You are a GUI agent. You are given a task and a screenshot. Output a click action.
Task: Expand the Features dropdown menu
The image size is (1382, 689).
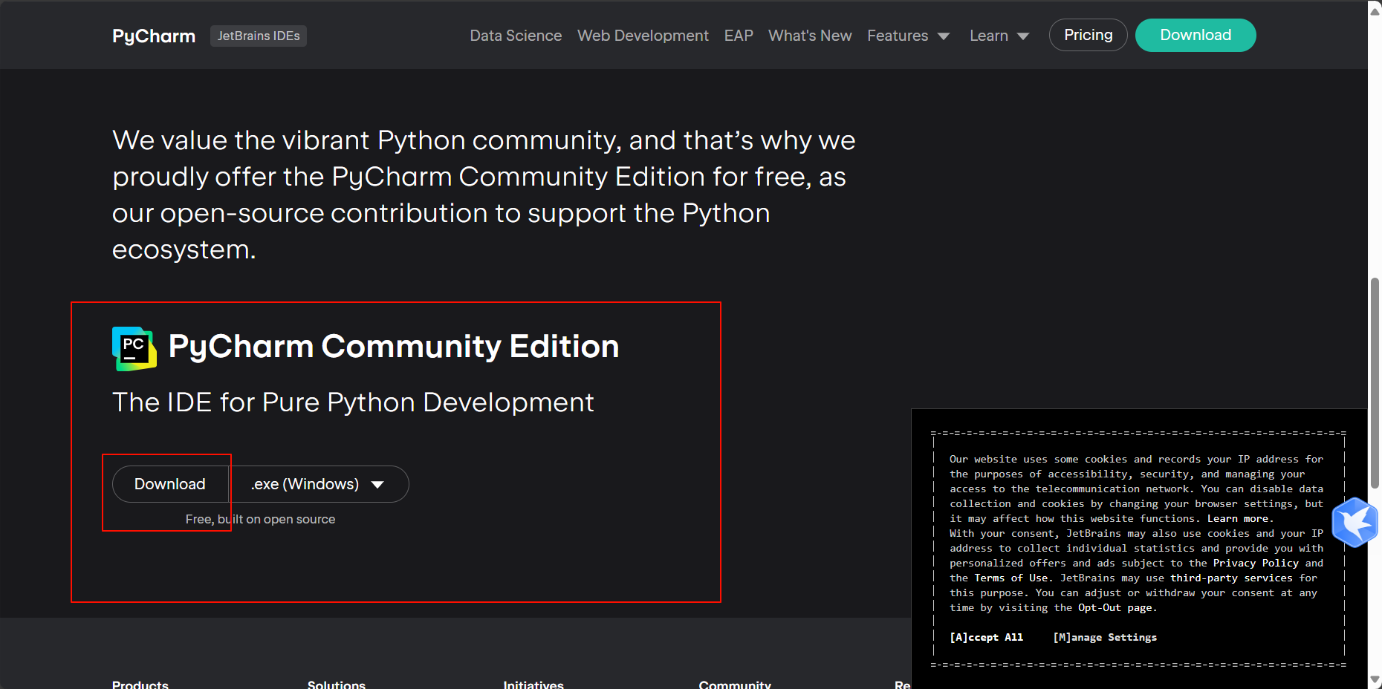(908, 36)
